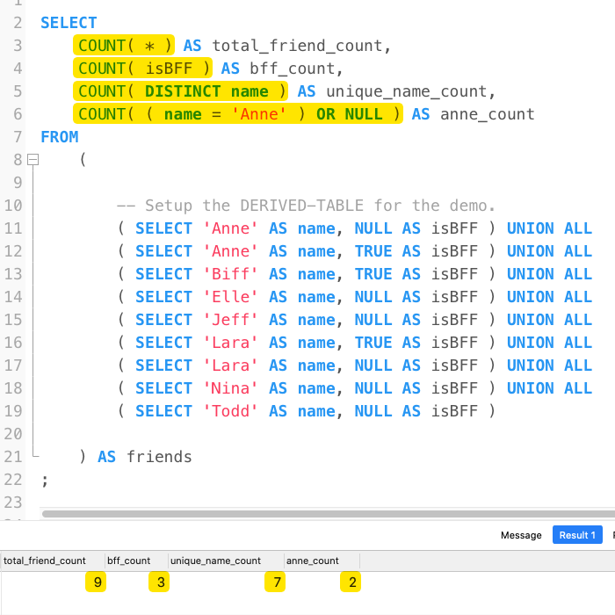Click the highlighted COUNT( * ) expression
Screen dimensions: 615x615
(126, 46)
